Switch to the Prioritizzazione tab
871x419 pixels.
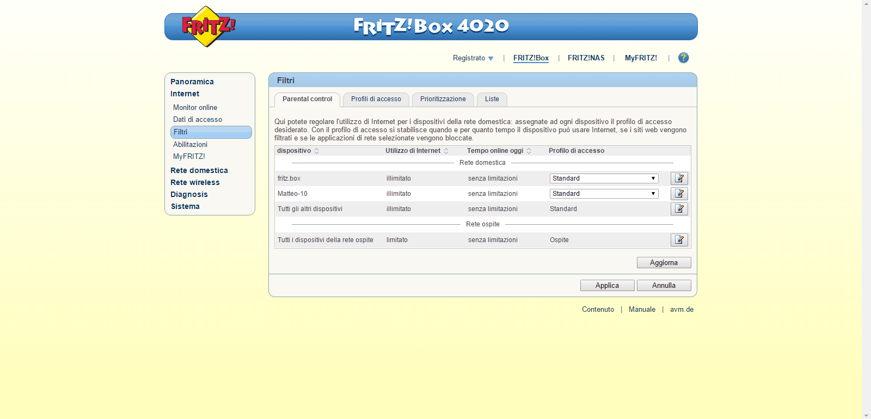point(443,100)
